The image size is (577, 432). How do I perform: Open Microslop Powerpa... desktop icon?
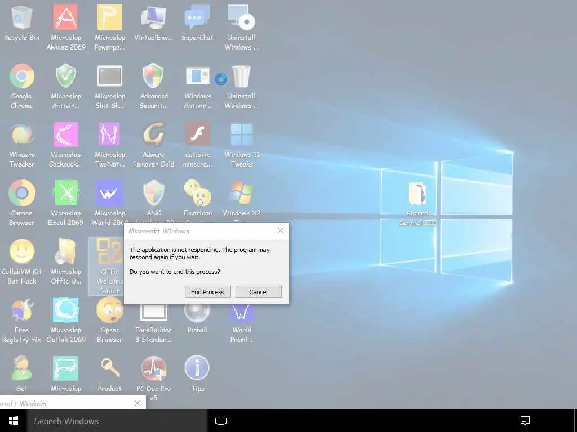[x=109, y=17]
